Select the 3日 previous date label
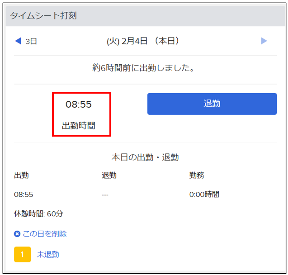This screenshot has height=275, width=288. [x=31, y=42]
